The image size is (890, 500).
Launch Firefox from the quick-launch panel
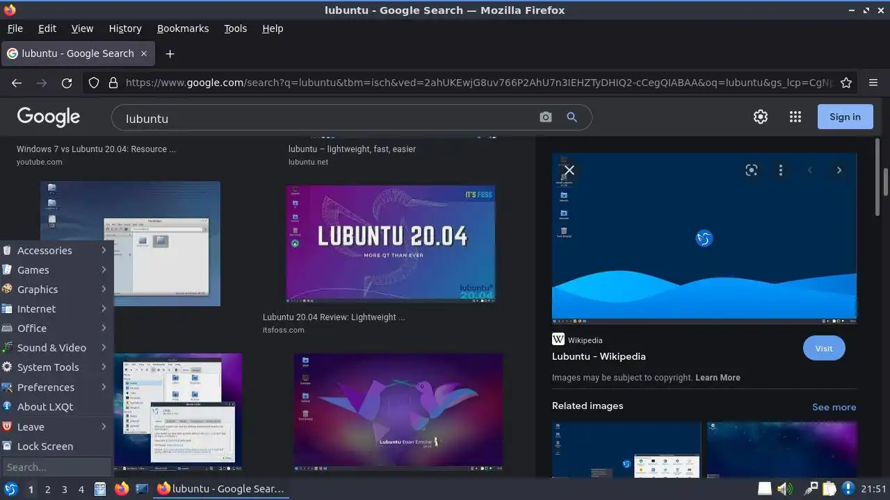pos(121,489)
